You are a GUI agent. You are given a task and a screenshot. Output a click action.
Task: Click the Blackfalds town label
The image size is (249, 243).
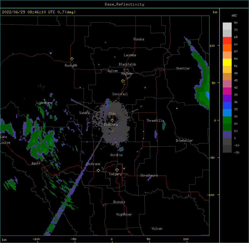point(127,64)
